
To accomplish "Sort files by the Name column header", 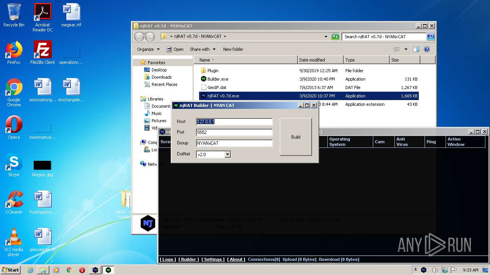I will 245,60.
